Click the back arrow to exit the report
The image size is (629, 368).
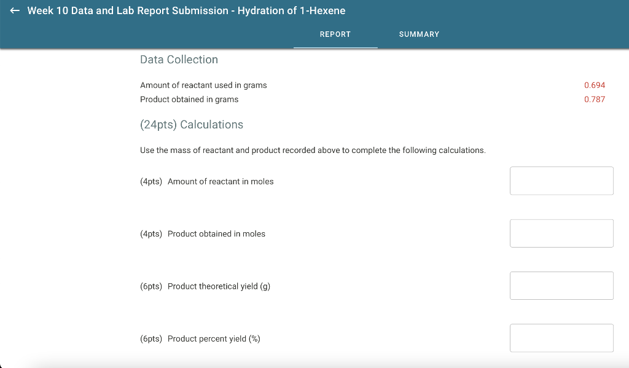(14, 10)
